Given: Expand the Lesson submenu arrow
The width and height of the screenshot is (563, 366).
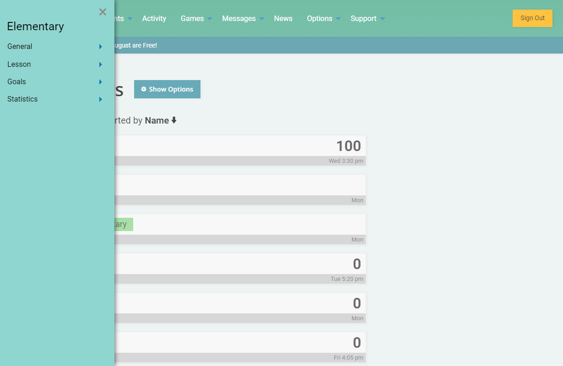Looking at the screenshot, I should pos(101,65).
